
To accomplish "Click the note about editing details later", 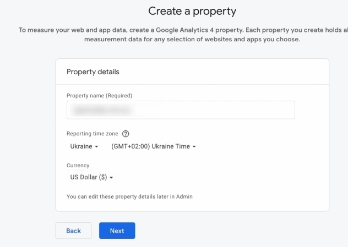I will 129,196.
